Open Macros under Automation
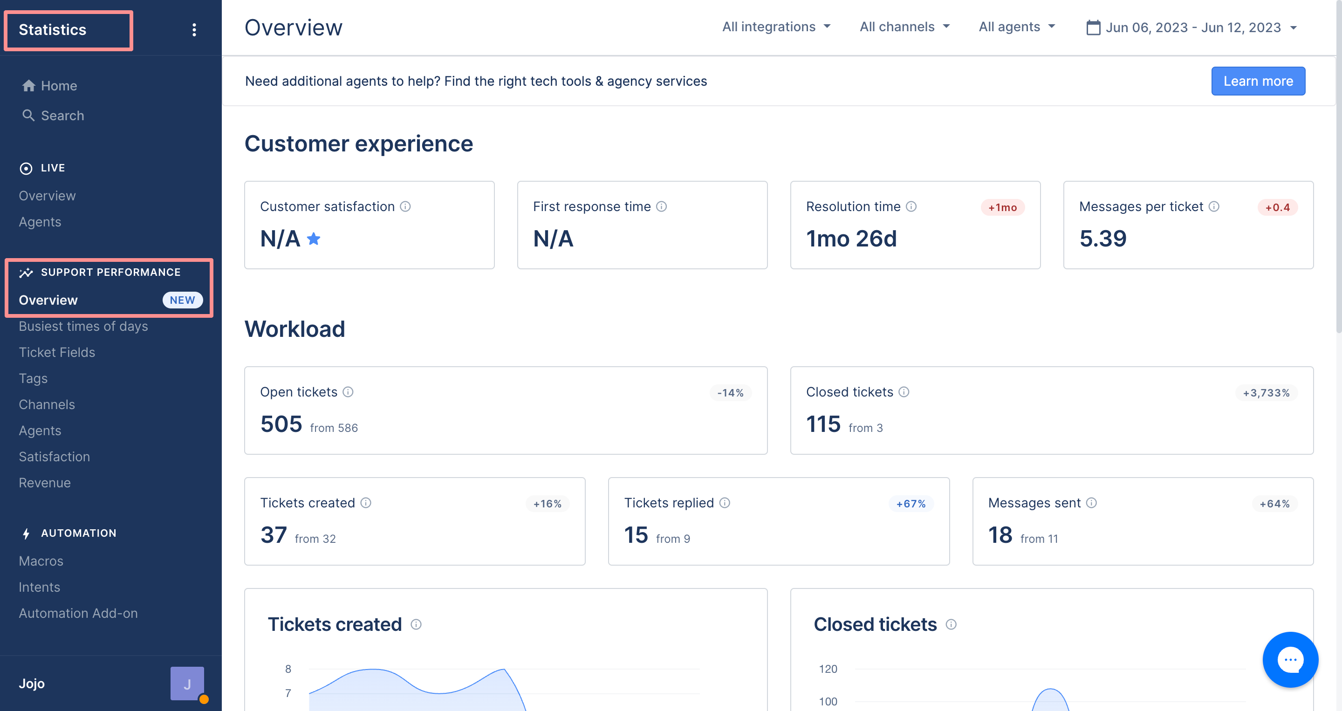Screen dimensions: 1342x711 click(x=41, y=561)
